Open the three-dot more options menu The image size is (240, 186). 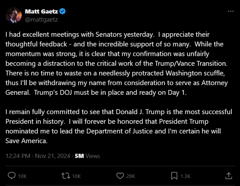tap(231, 11)
